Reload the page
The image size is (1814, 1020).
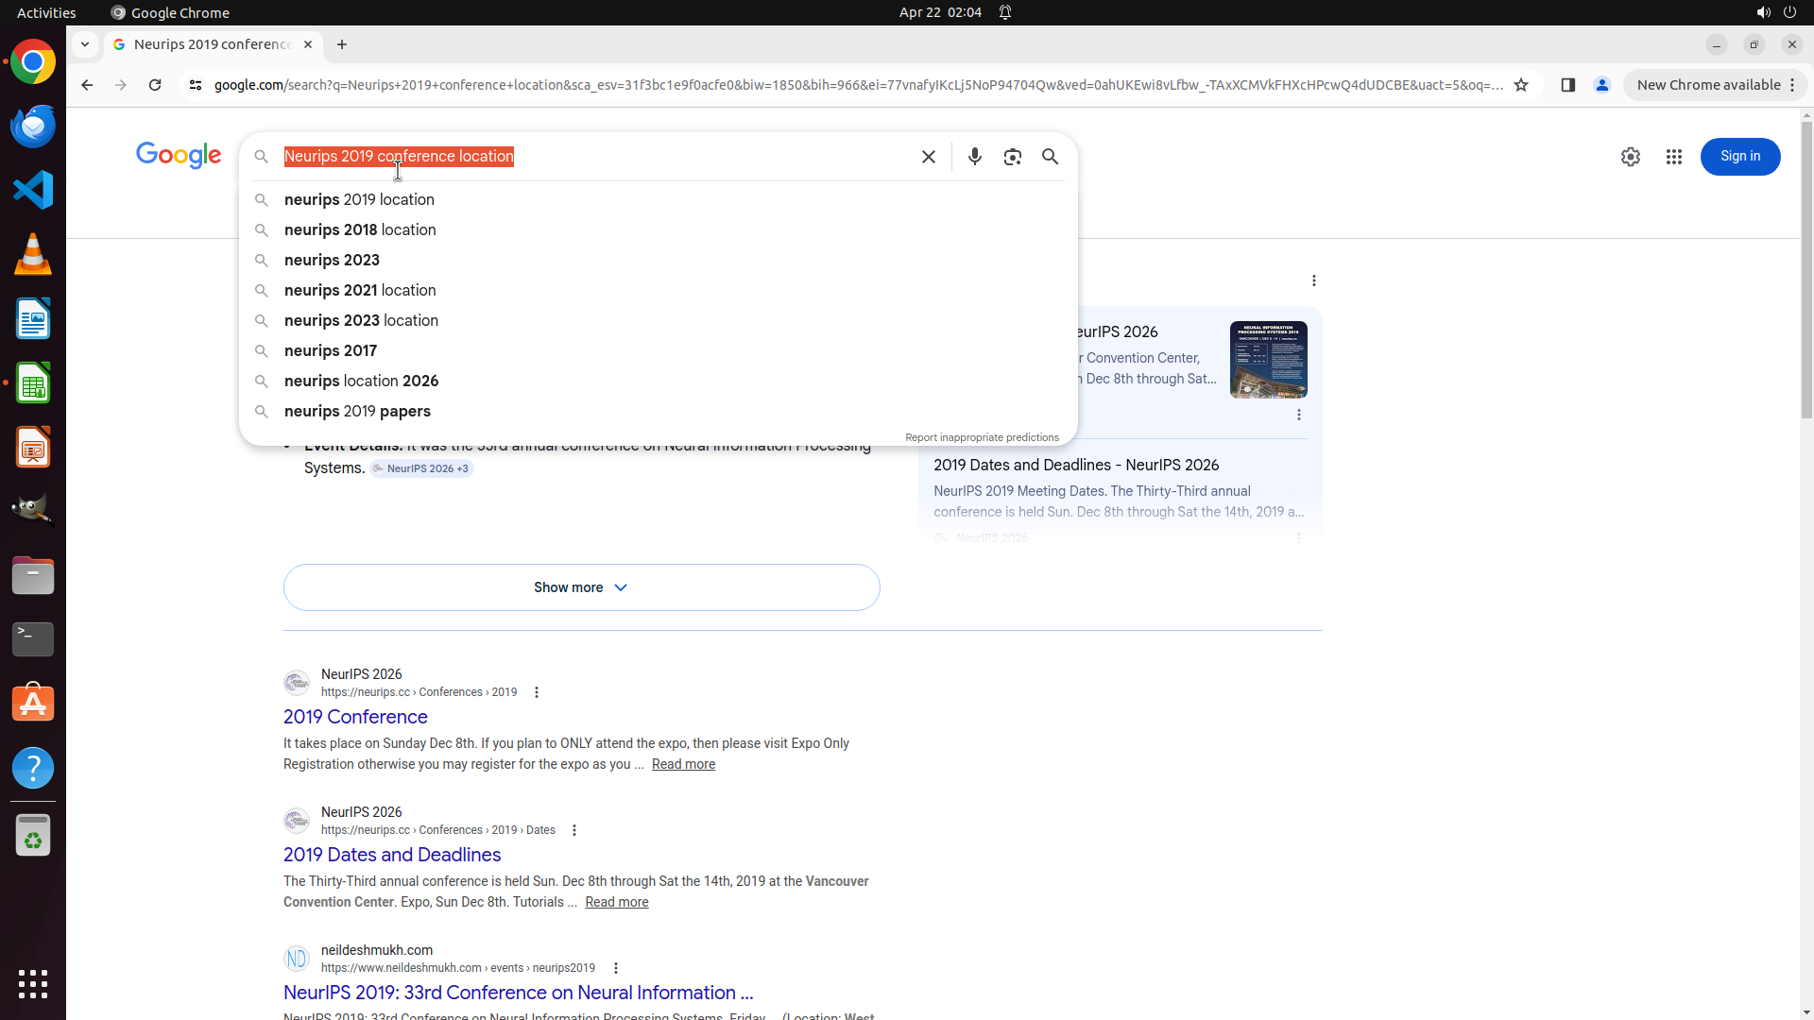point(155,85)
